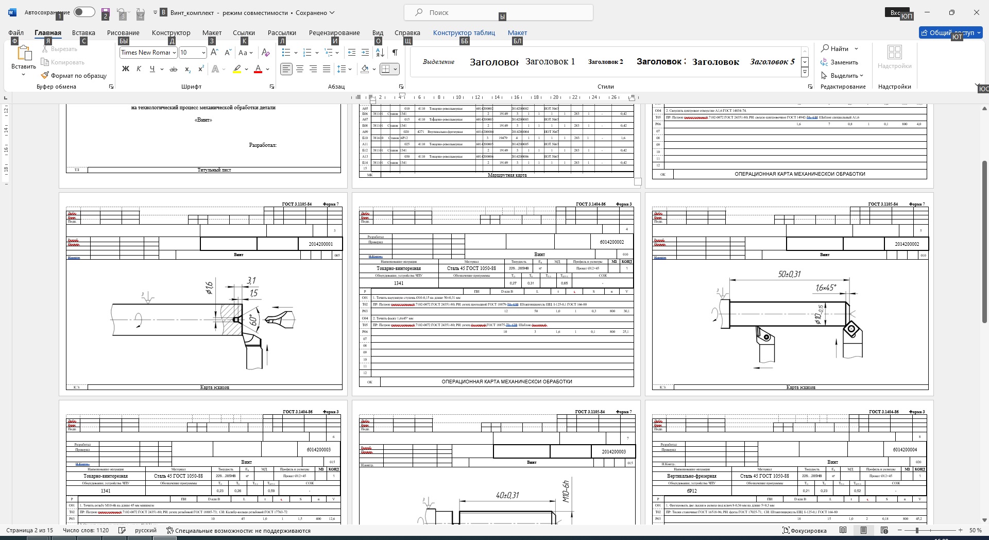The width and height of the screenshot is (989, 540).
Task: Click the sort (A-Z) icon
Action: click(380, 53)
